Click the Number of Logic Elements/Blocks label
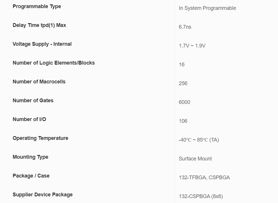The height and width of the screenshot is (203, 278). pyautogui.click(x=54, y=63)
